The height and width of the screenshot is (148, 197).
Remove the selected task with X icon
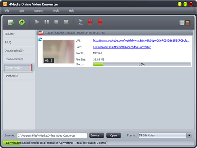click(66, 22)
